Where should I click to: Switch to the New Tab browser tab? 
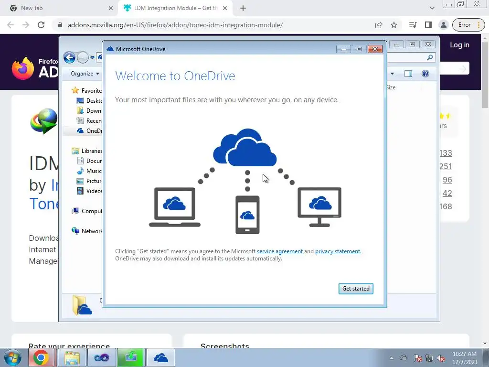click(x=58, y=8)
